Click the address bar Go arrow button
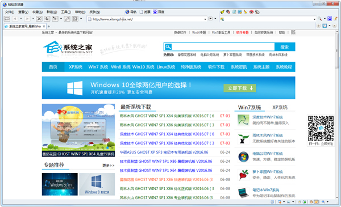The height and width of the screenshot is (207, 341). coord(210,19)
